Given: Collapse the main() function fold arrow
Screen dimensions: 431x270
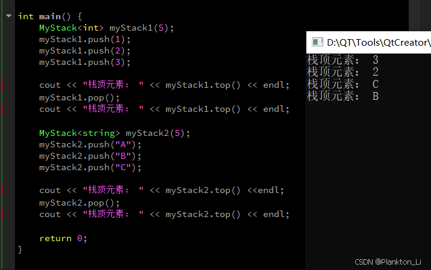Looking at the screenshot, I should pos(8,16).
